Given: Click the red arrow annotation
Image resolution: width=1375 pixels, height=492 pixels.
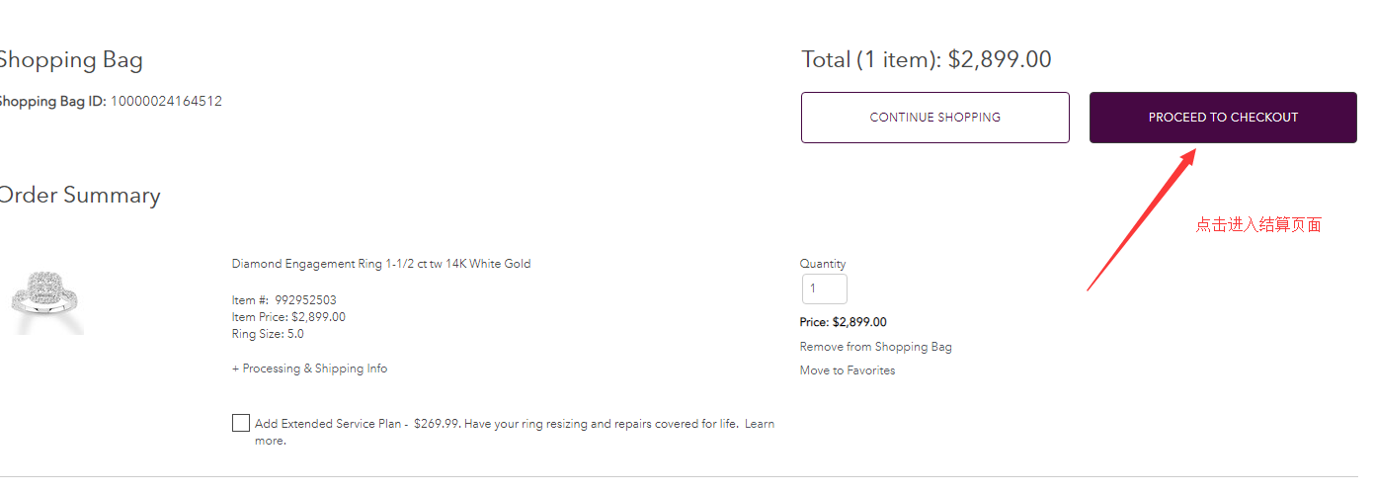Looking at the screenshot, I should coord(1142,219).
